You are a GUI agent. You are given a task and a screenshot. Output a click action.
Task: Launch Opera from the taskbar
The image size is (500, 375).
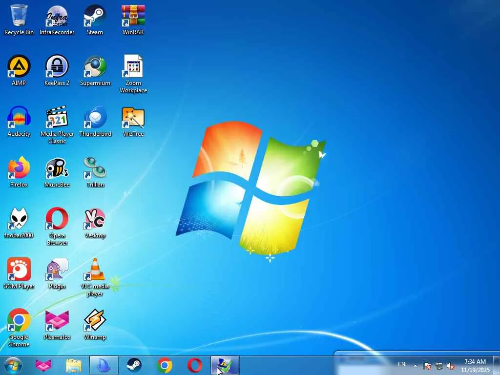click(194, 365)
